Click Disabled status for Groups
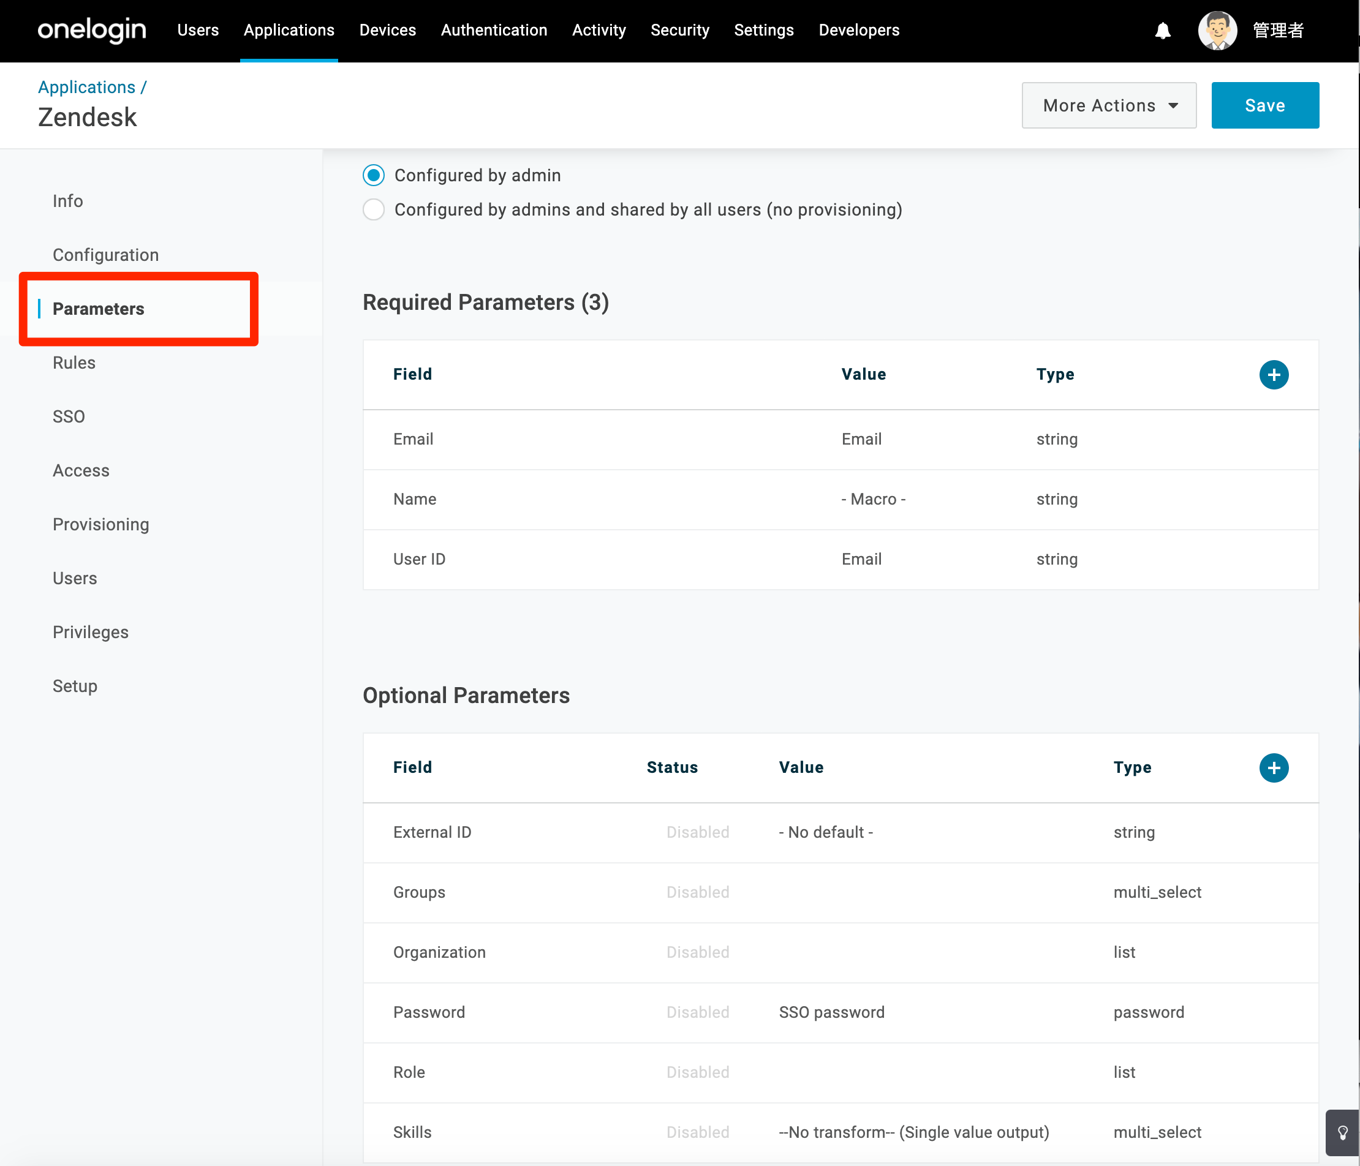This screenshot has width=1360, height=1166. tap(698, 892)
